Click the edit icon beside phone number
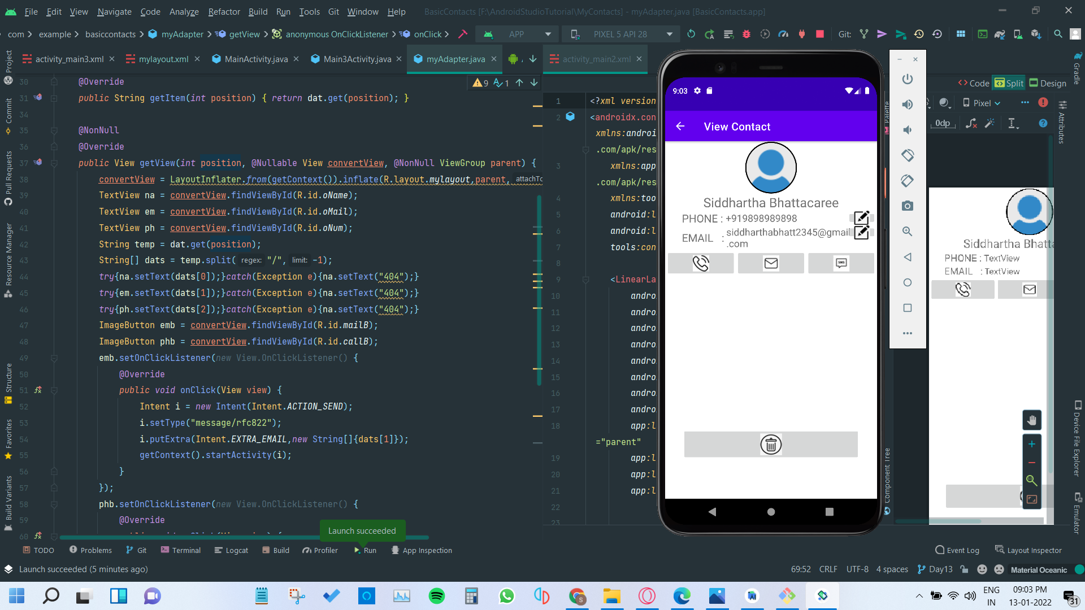The width and height of the screenshot is (1085, 610). 861,217
